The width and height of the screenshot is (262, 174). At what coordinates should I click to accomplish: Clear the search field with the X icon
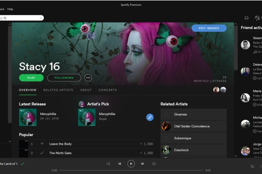click(40, 18)
